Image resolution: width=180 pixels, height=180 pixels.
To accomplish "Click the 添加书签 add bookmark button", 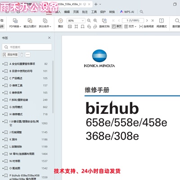I will coord(10,54).
